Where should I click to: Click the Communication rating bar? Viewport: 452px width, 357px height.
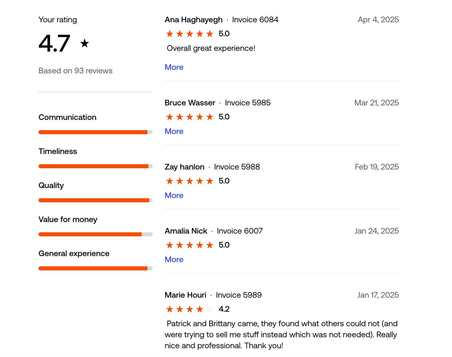(96, 132)
